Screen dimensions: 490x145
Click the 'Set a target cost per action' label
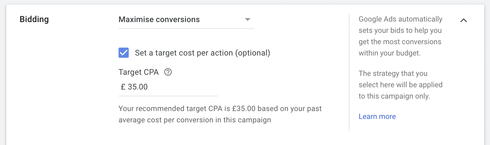(202, 53)
